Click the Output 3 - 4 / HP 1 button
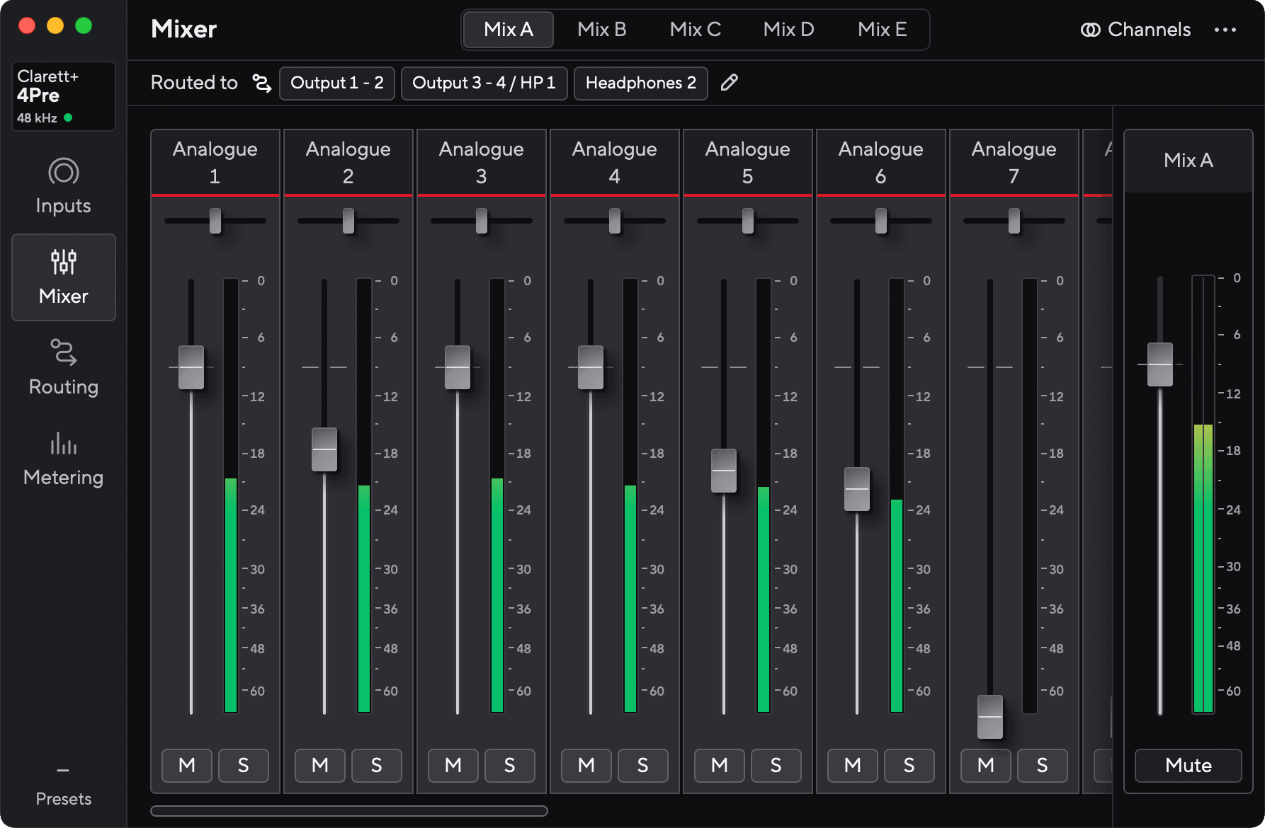This screenshot has height=828, width=1265. (484, 83)
